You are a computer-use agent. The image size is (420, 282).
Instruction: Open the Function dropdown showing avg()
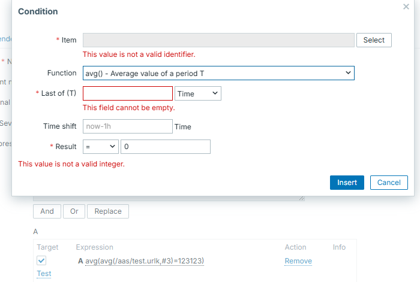pyautogui.click(x=218, y=73)
